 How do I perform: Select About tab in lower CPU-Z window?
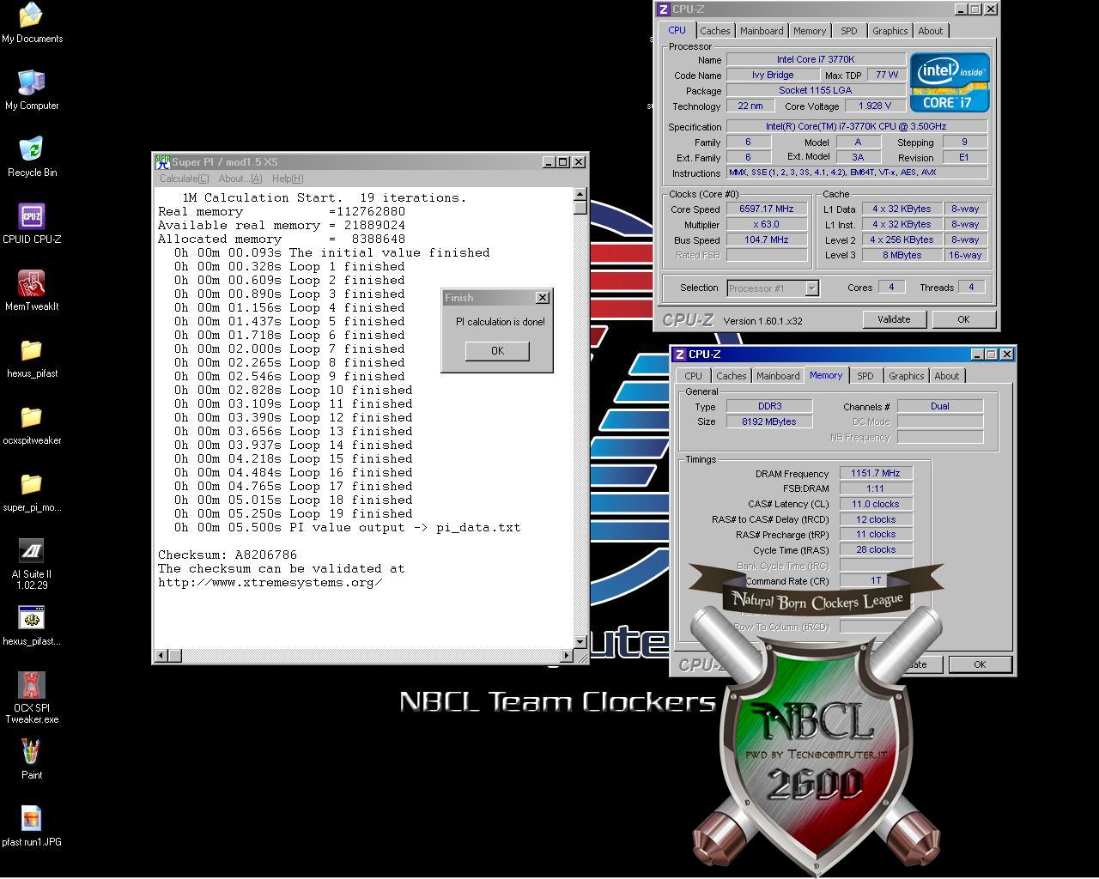946,376
